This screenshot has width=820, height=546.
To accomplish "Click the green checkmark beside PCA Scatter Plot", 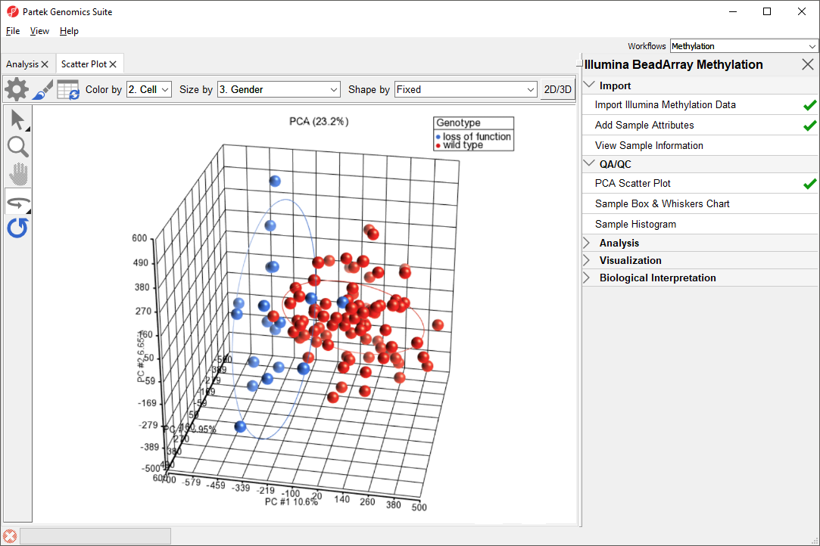I will click(x=809, y=184).
